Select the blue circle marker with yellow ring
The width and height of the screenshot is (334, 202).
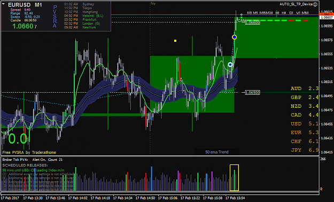click(x=234, y=37)
